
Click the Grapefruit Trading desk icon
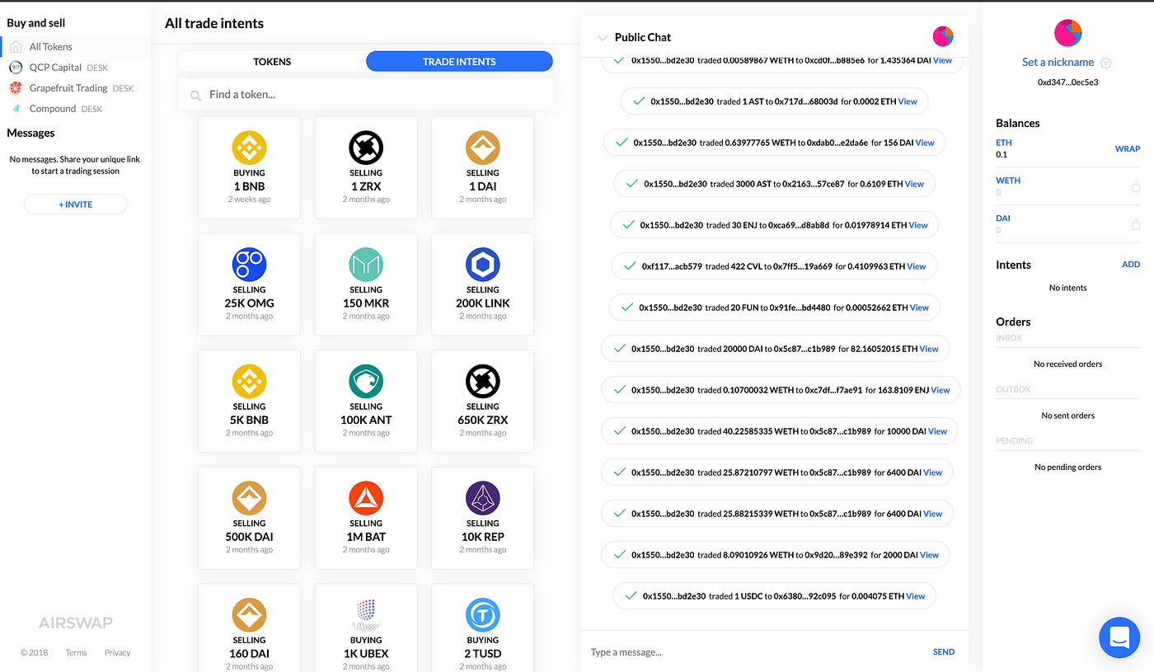pos(15,87)
